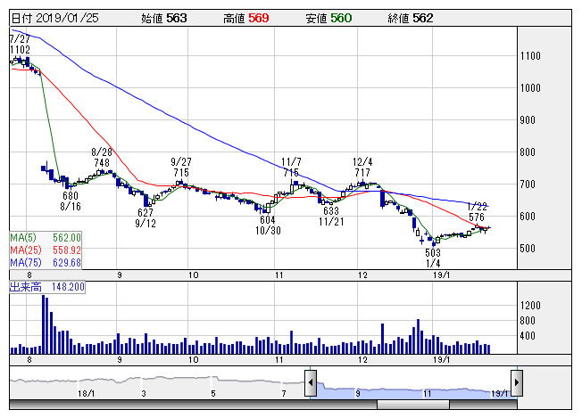Viewport: 582px width, 418px height.
Task: Click the 9/27 715 high label
Action: (x=181, y=168)
